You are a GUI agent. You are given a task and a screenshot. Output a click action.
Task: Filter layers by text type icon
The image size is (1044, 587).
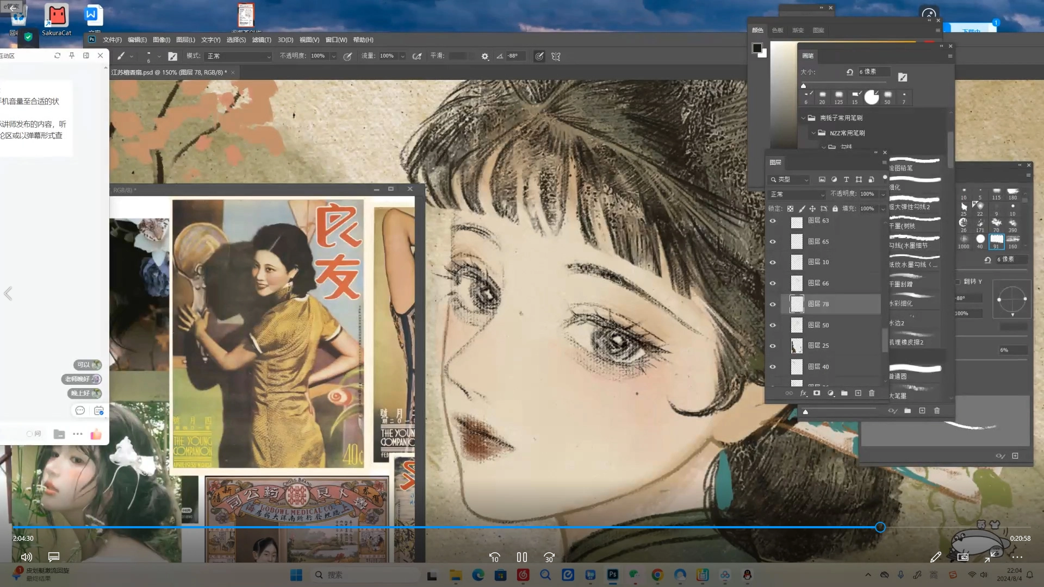[846, 179]
